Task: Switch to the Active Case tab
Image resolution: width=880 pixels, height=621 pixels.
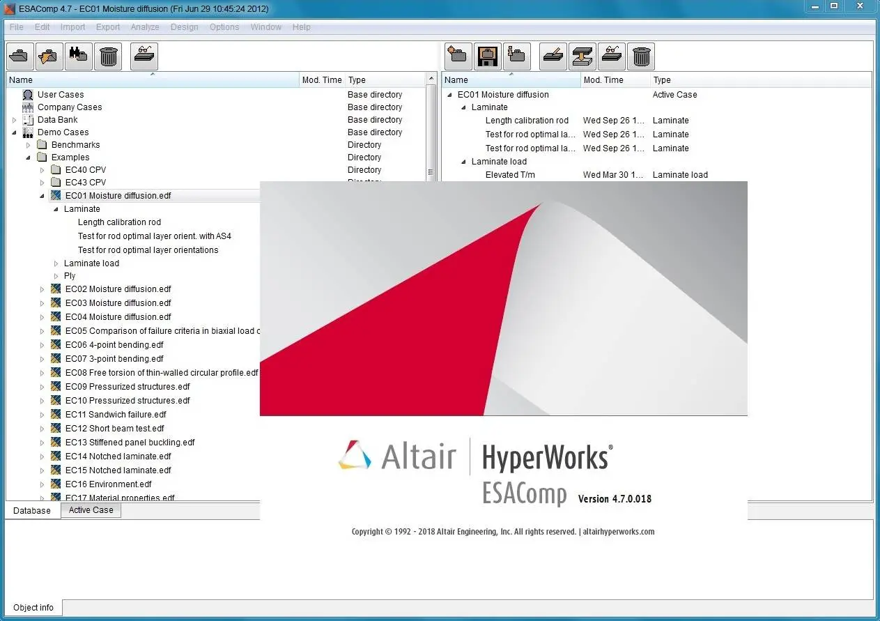Action: pyautogui.click(x=91, y=510)
